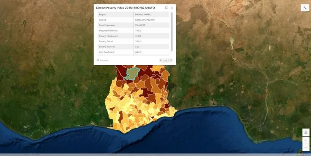Maximize the District Poverty Index popup
The height and width of the screenshot is (156, 311).
pos(166,8)
